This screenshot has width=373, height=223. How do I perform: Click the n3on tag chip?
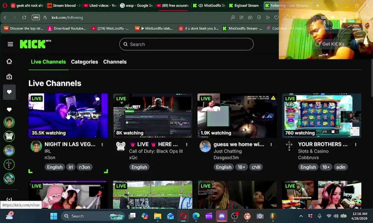(84, 167)
